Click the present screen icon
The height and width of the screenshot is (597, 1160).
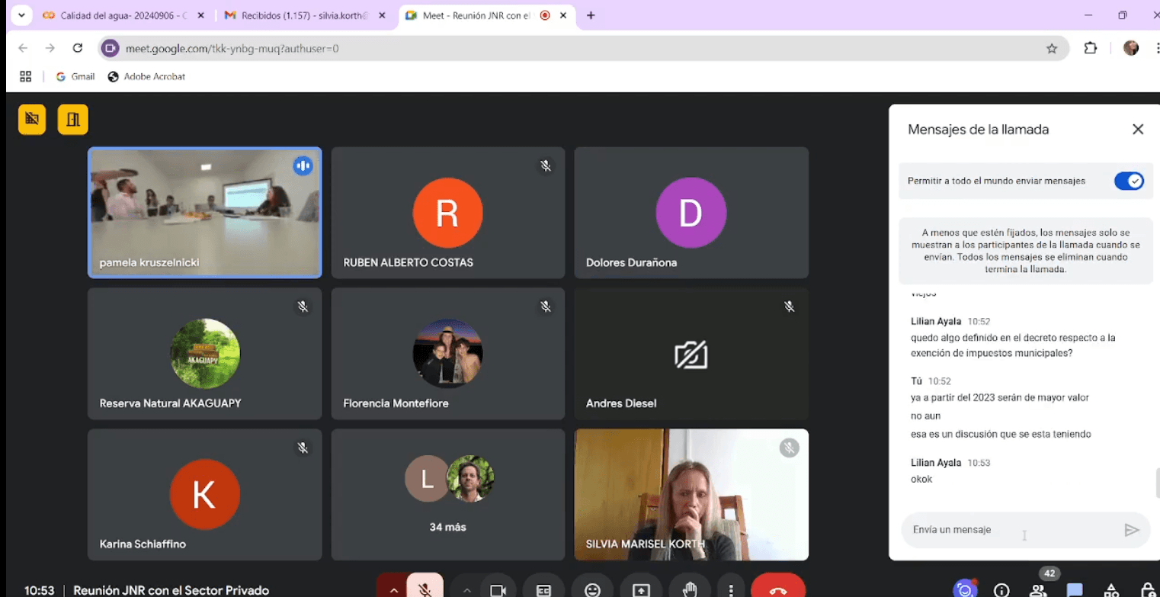pyautogui.click(x=641, y=589)
